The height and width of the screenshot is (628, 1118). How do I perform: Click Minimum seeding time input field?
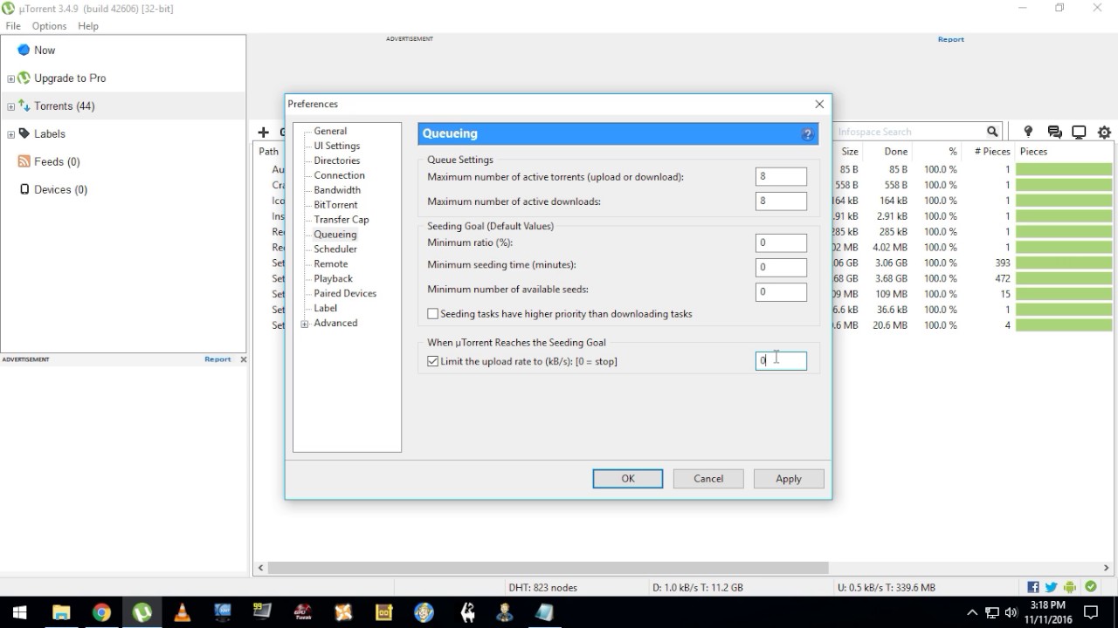781,267
